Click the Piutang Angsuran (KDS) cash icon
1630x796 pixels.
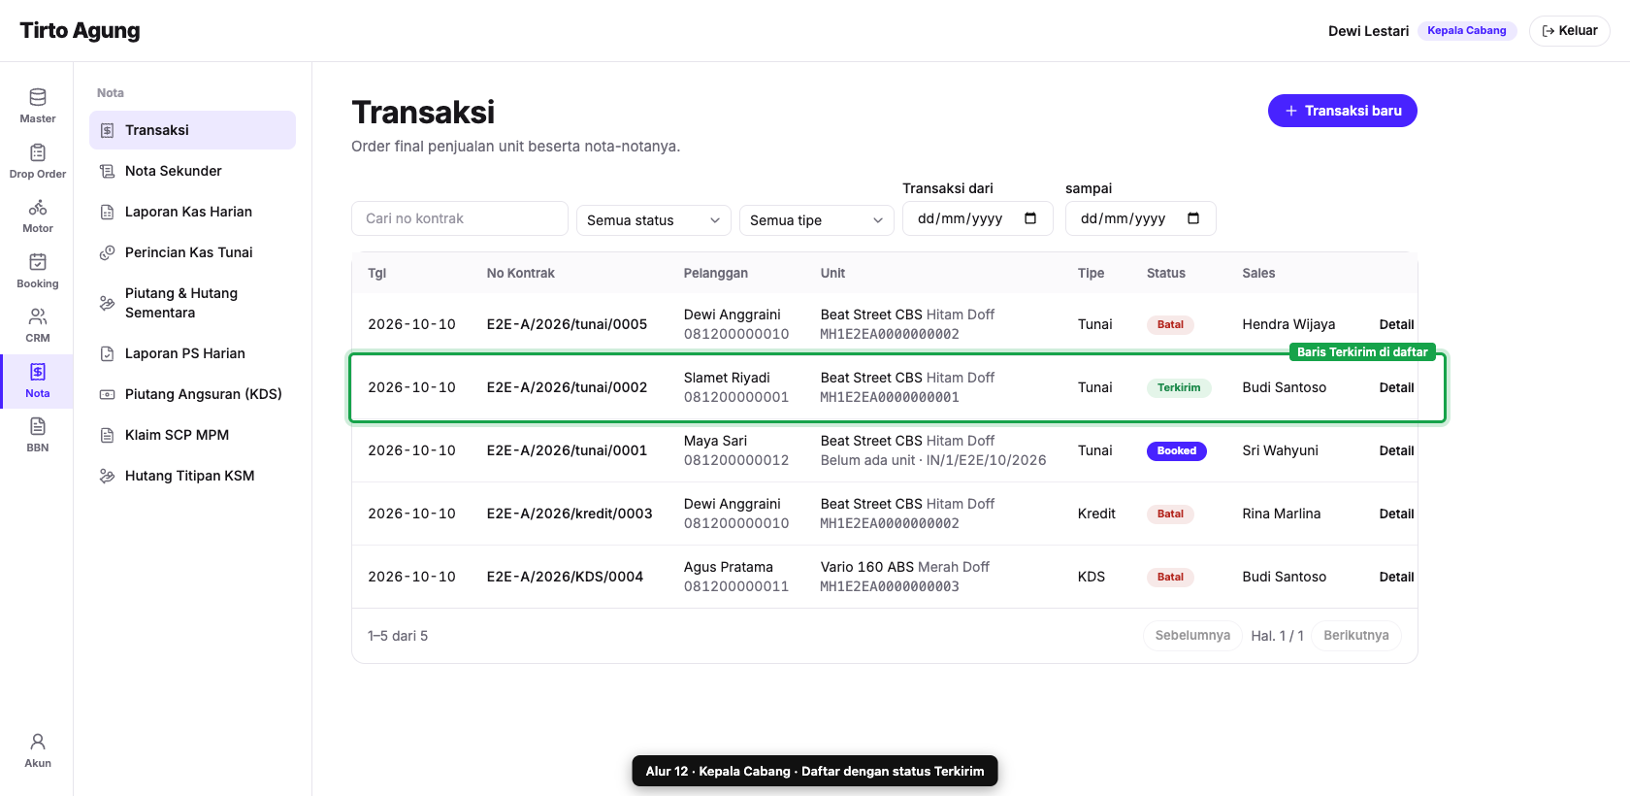pyautogui.click(x=108, y=394)
